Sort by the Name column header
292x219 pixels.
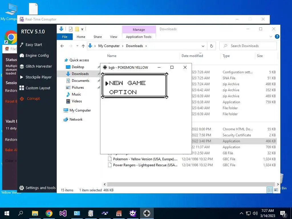tap(112, 56)
